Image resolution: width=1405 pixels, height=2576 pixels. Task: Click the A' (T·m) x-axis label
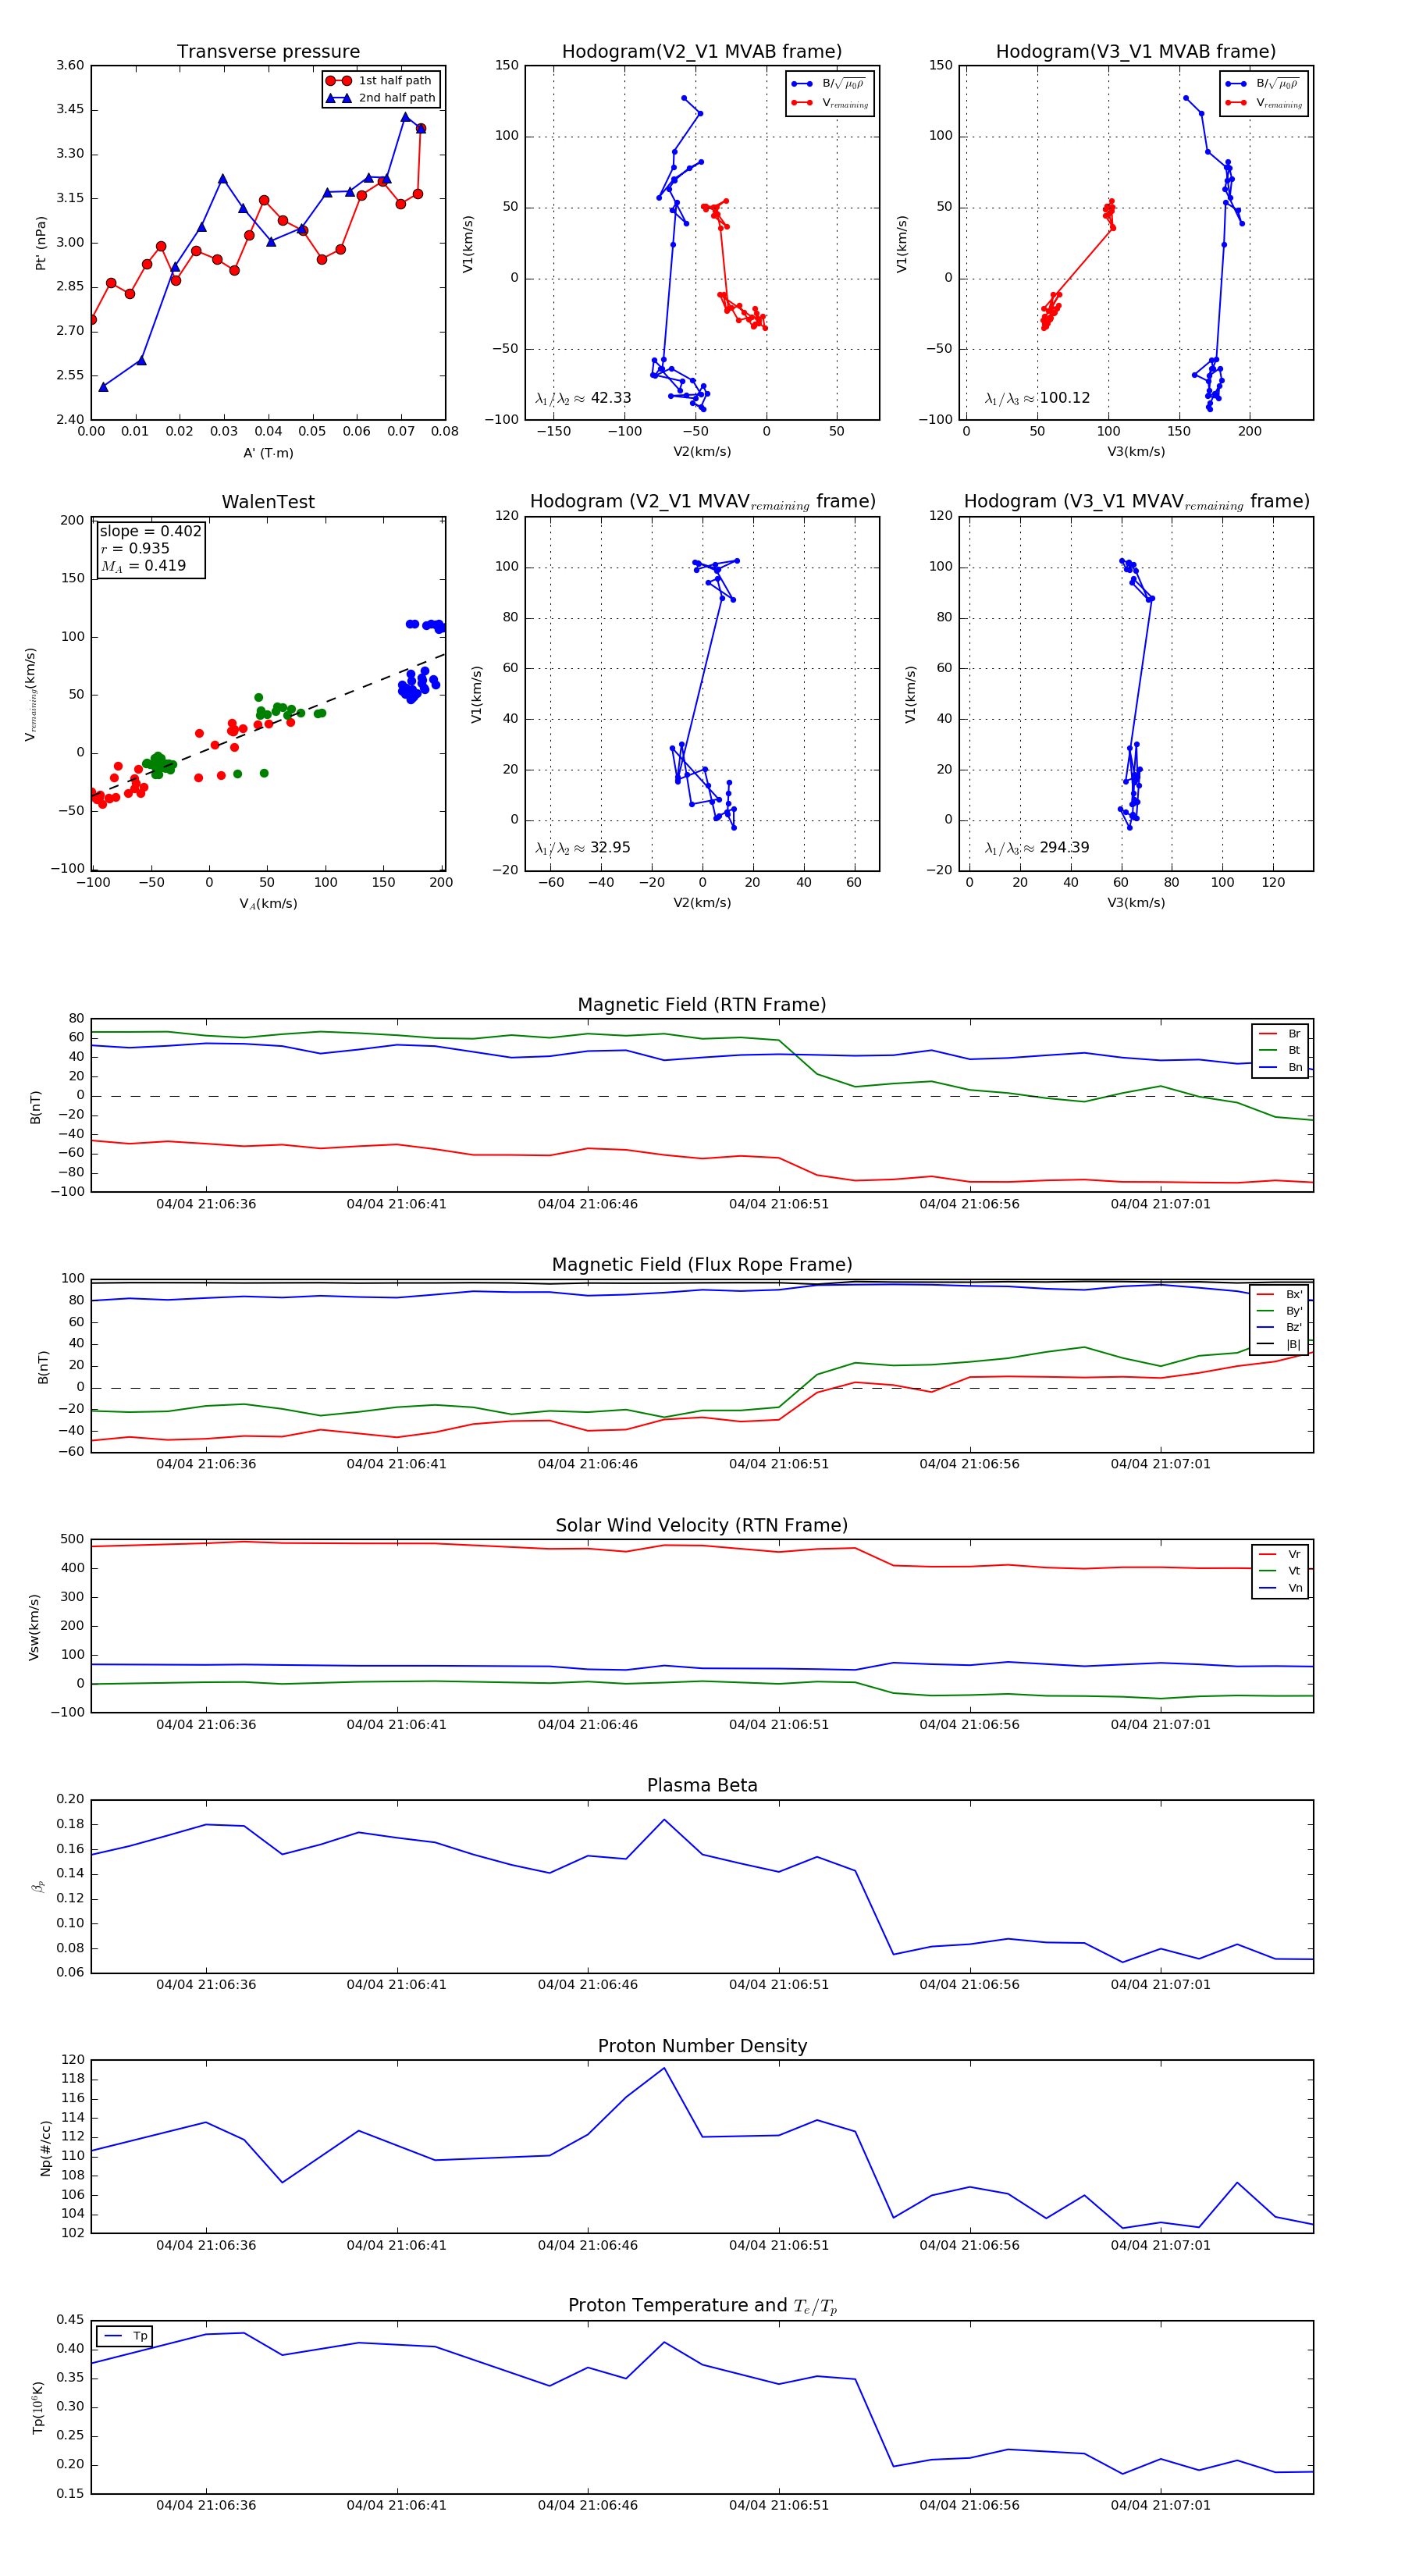click(268, 453)
